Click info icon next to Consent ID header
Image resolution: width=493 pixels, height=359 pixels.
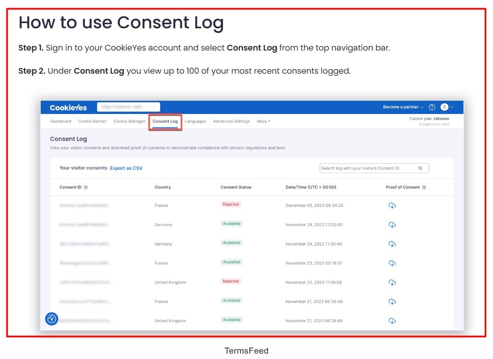click(x=86, y=187)
